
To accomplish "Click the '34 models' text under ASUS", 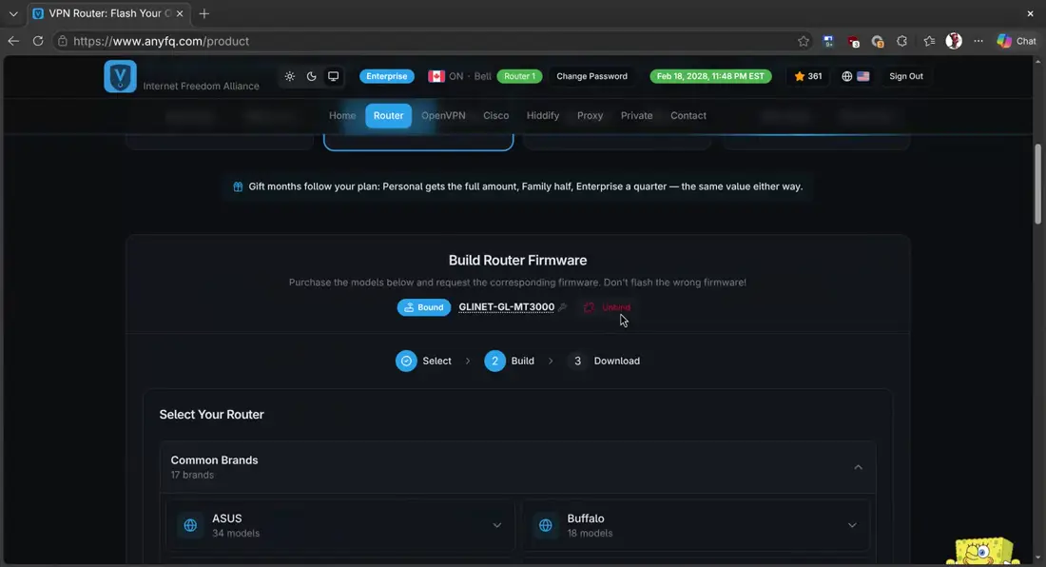I will point(236,533).
